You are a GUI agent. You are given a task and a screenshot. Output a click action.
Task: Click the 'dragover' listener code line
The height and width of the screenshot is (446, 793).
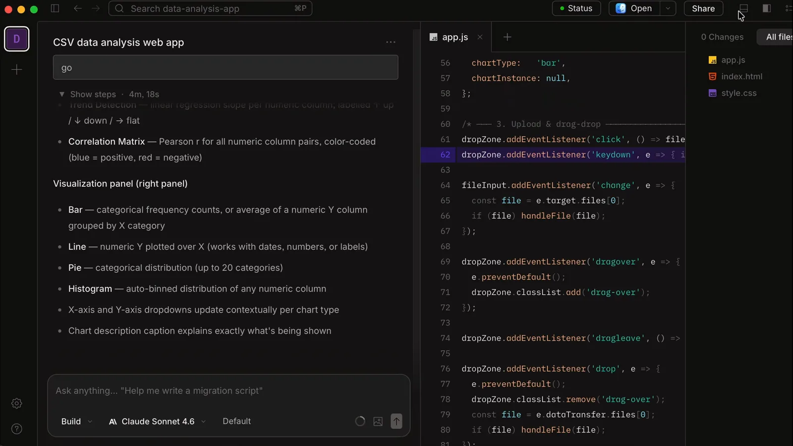point(571,262)
